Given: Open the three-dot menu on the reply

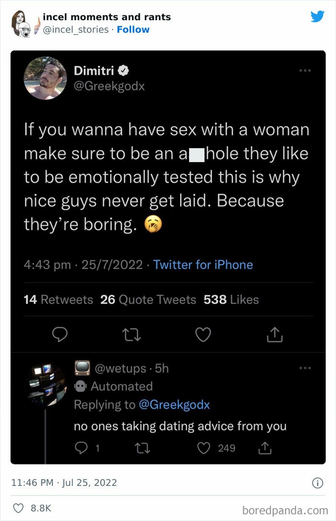Looking at the screenshot, I should tap(305, 368).
